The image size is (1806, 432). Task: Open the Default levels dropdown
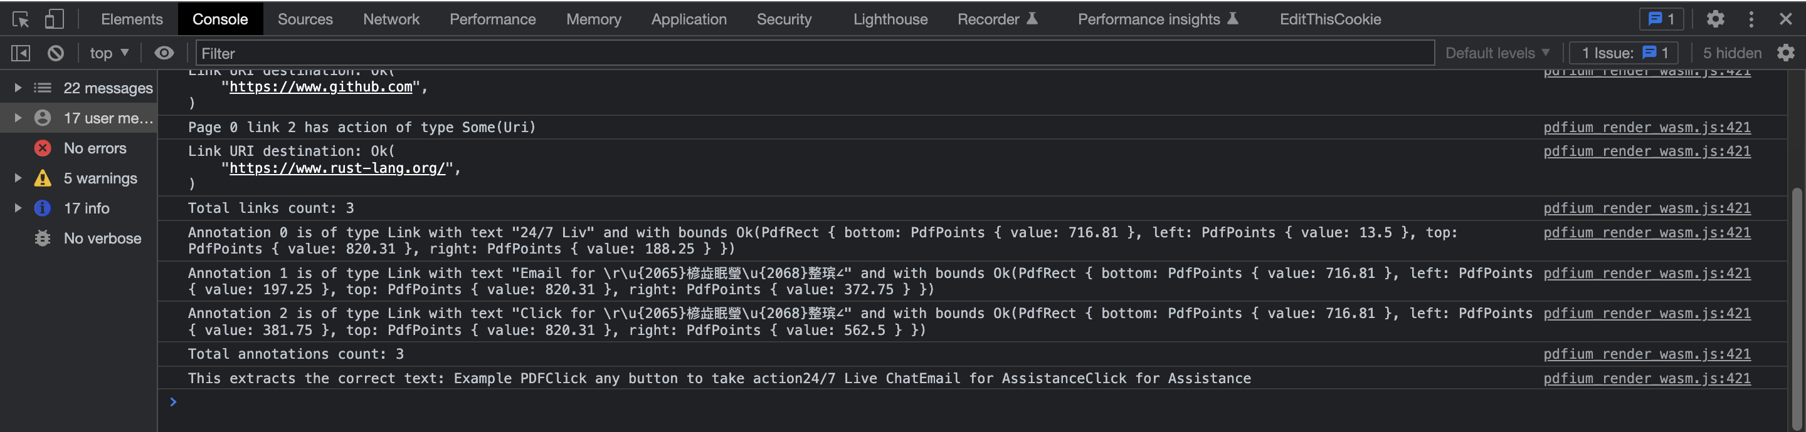pyautogui.click(x=1497, y=53)
